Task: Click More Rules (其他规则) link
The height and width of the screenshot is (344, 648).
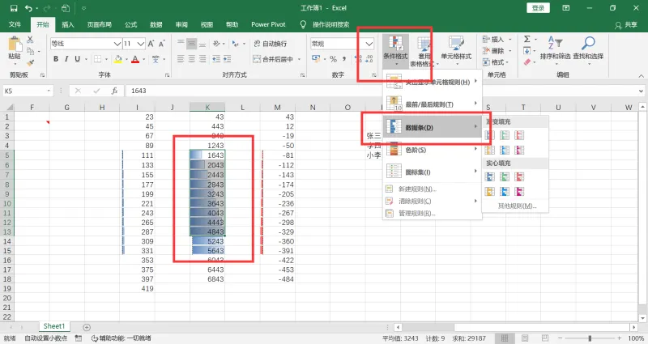Action: click(517, 206)
